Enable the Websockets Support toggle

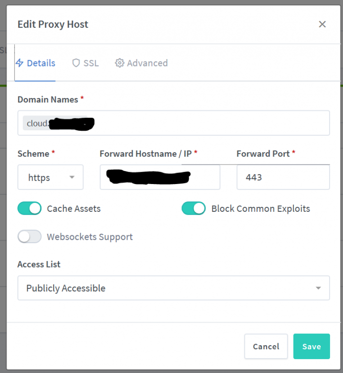29,236
